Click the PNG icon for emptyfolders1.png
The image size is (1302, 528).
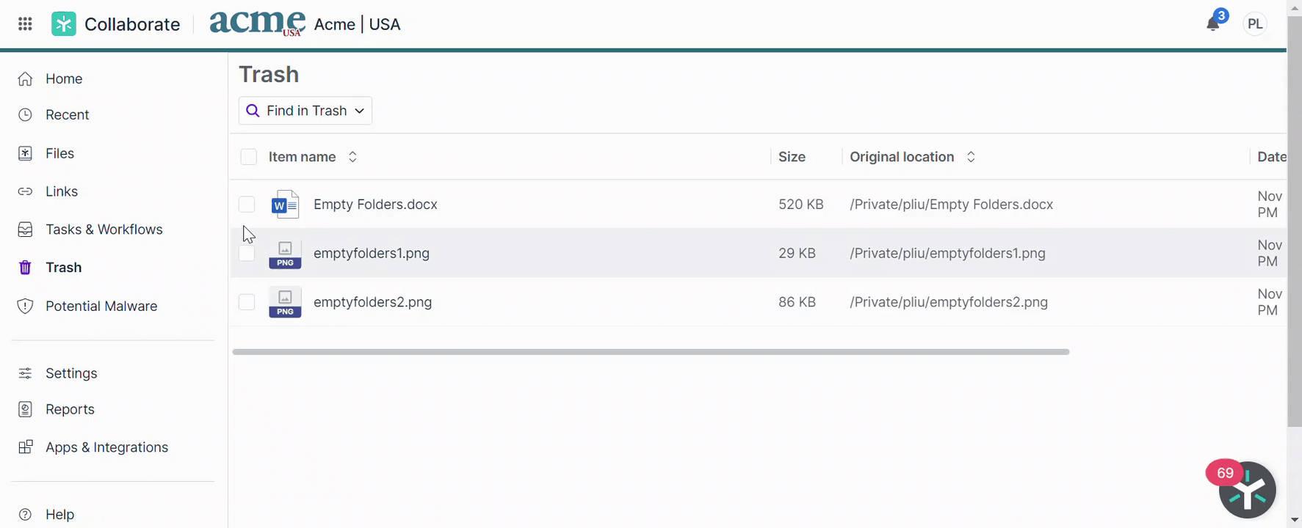tap(285, 254)
